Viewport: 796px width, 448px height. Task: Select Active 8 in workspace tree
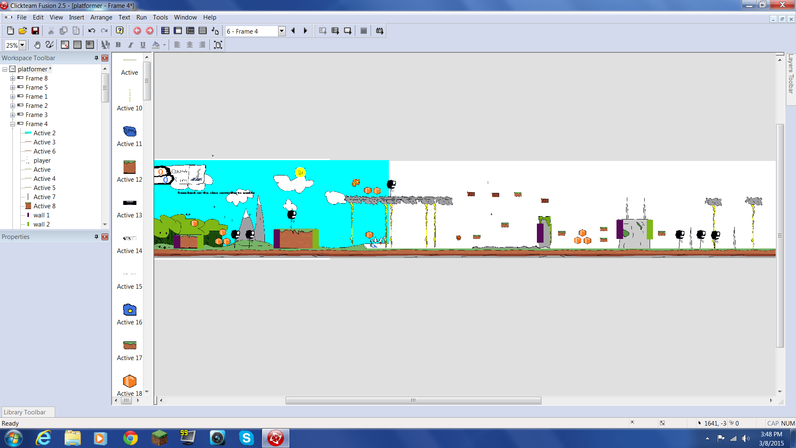tap(44, 206)
